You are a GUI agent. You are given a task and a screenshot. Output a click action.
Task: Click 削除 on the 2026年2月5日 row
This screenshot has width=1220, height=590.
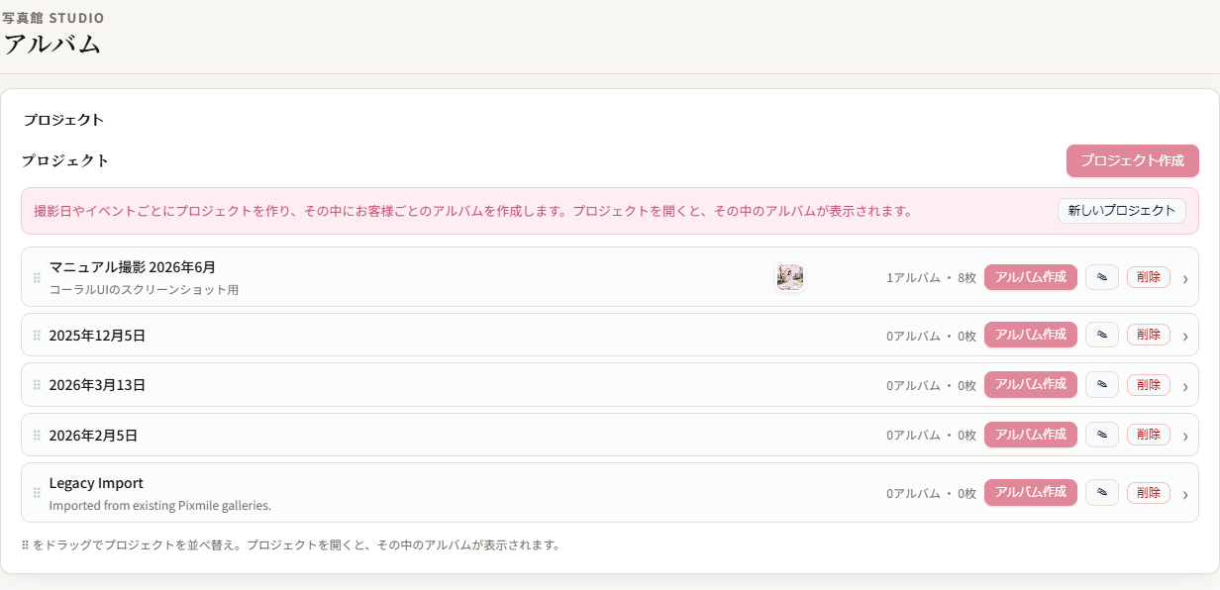pyautogui.click(x=1149, y=435)
